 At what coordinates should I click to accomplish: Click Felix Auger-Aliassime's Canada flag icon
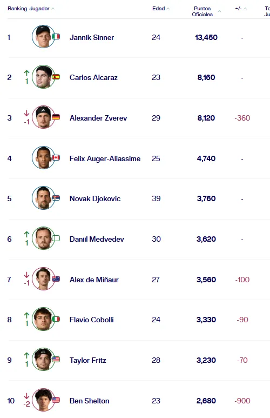pyautogui.click(x=56, y=157)
